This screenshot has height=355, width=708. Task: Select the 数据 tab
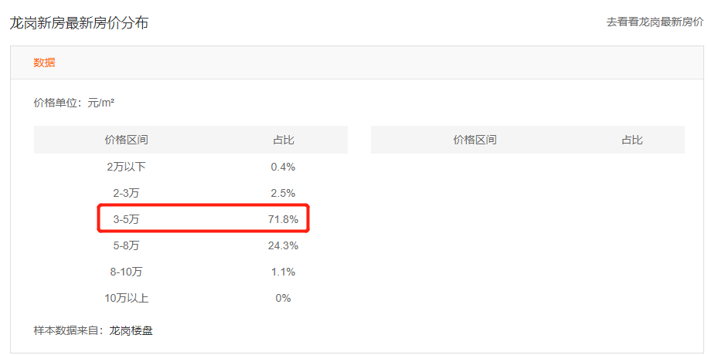coord(44,63)
